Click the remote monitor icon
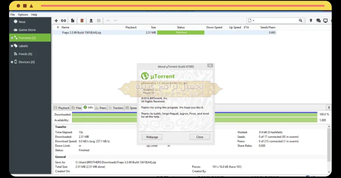 [326, 21]
